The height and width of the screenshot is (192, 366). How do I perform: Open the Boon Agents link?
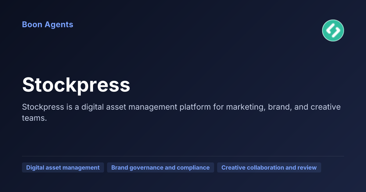pyautogui.click(x=48, y=25)
